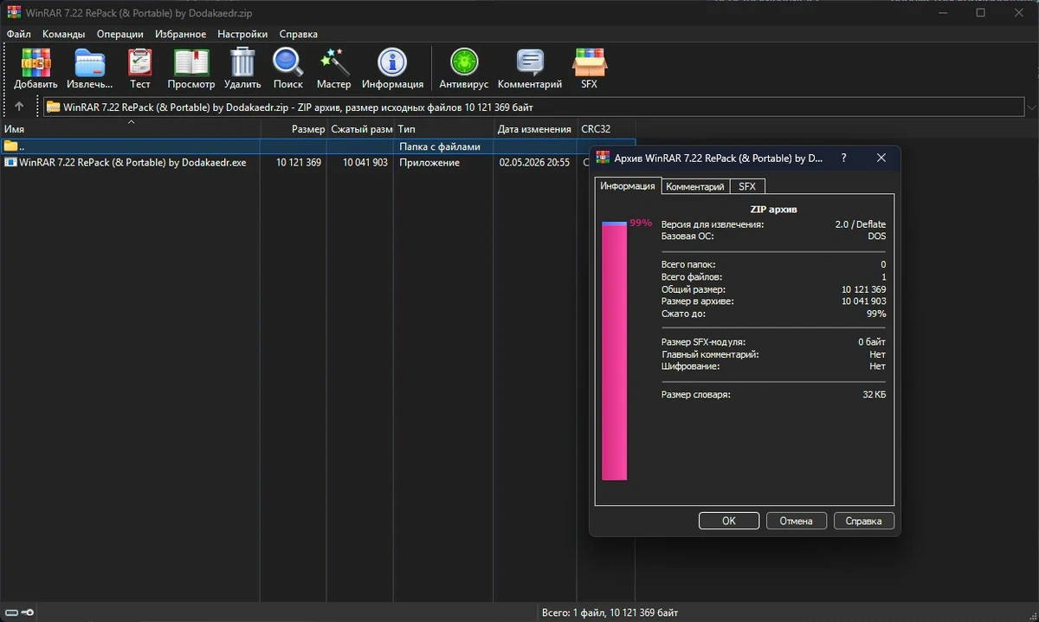Open the Файл menu

tap(18, 34)
